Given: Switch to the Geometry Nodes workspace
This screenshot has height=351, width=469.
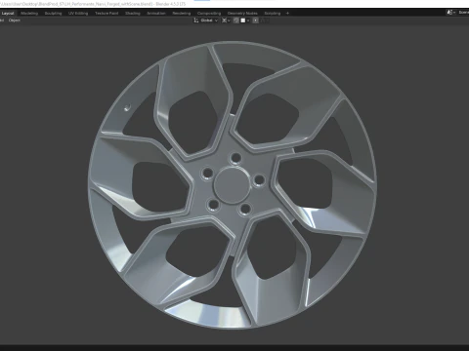Looking at the screenshot, I should click(242, 14).
